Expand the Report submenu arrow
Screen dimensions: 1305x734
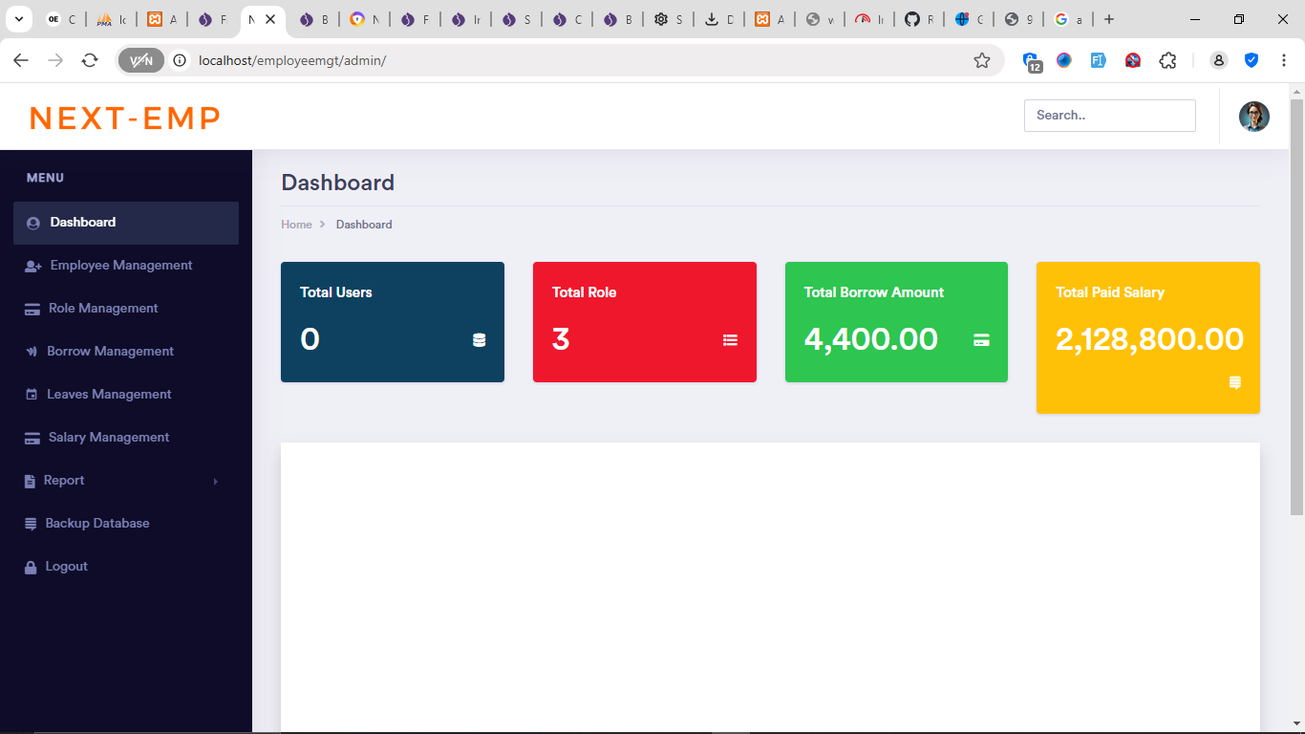pyautogui.click(x=215, y=482)
